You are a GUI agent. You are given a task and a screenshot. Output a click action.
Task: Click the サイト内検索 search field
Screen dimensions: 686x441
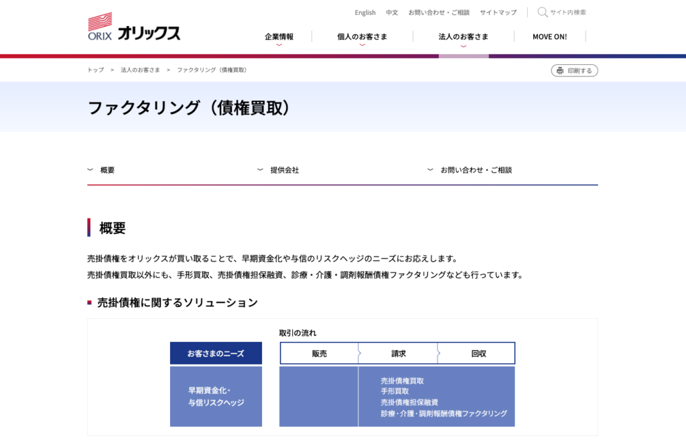click(568, 13)
